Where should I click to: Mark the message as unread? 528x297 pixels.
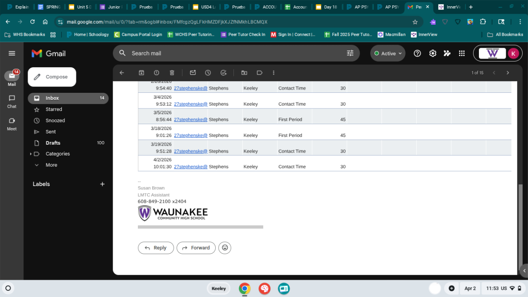coord(193,73)
